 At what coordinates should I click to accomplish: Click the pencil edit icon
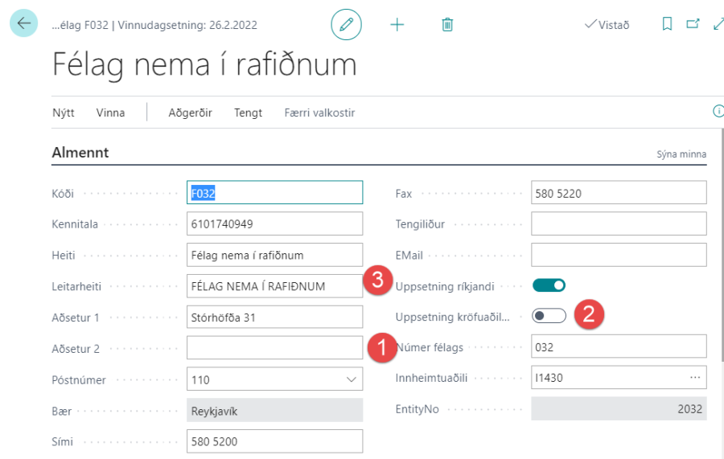coord(346,25)
